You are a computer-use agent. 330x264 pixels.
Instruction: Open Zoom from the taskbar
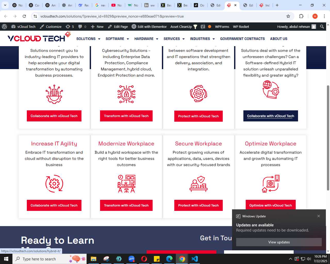tap(131, 259)
